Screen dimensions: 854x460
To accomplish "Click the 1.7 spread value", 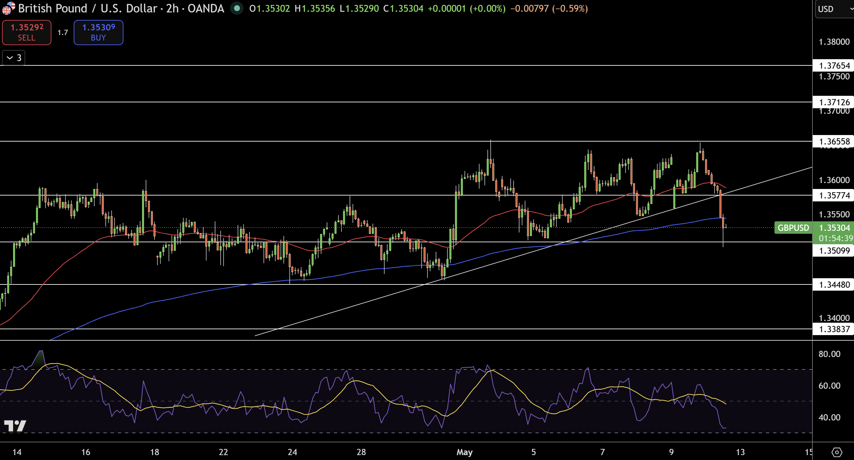I will coord(63,32).
